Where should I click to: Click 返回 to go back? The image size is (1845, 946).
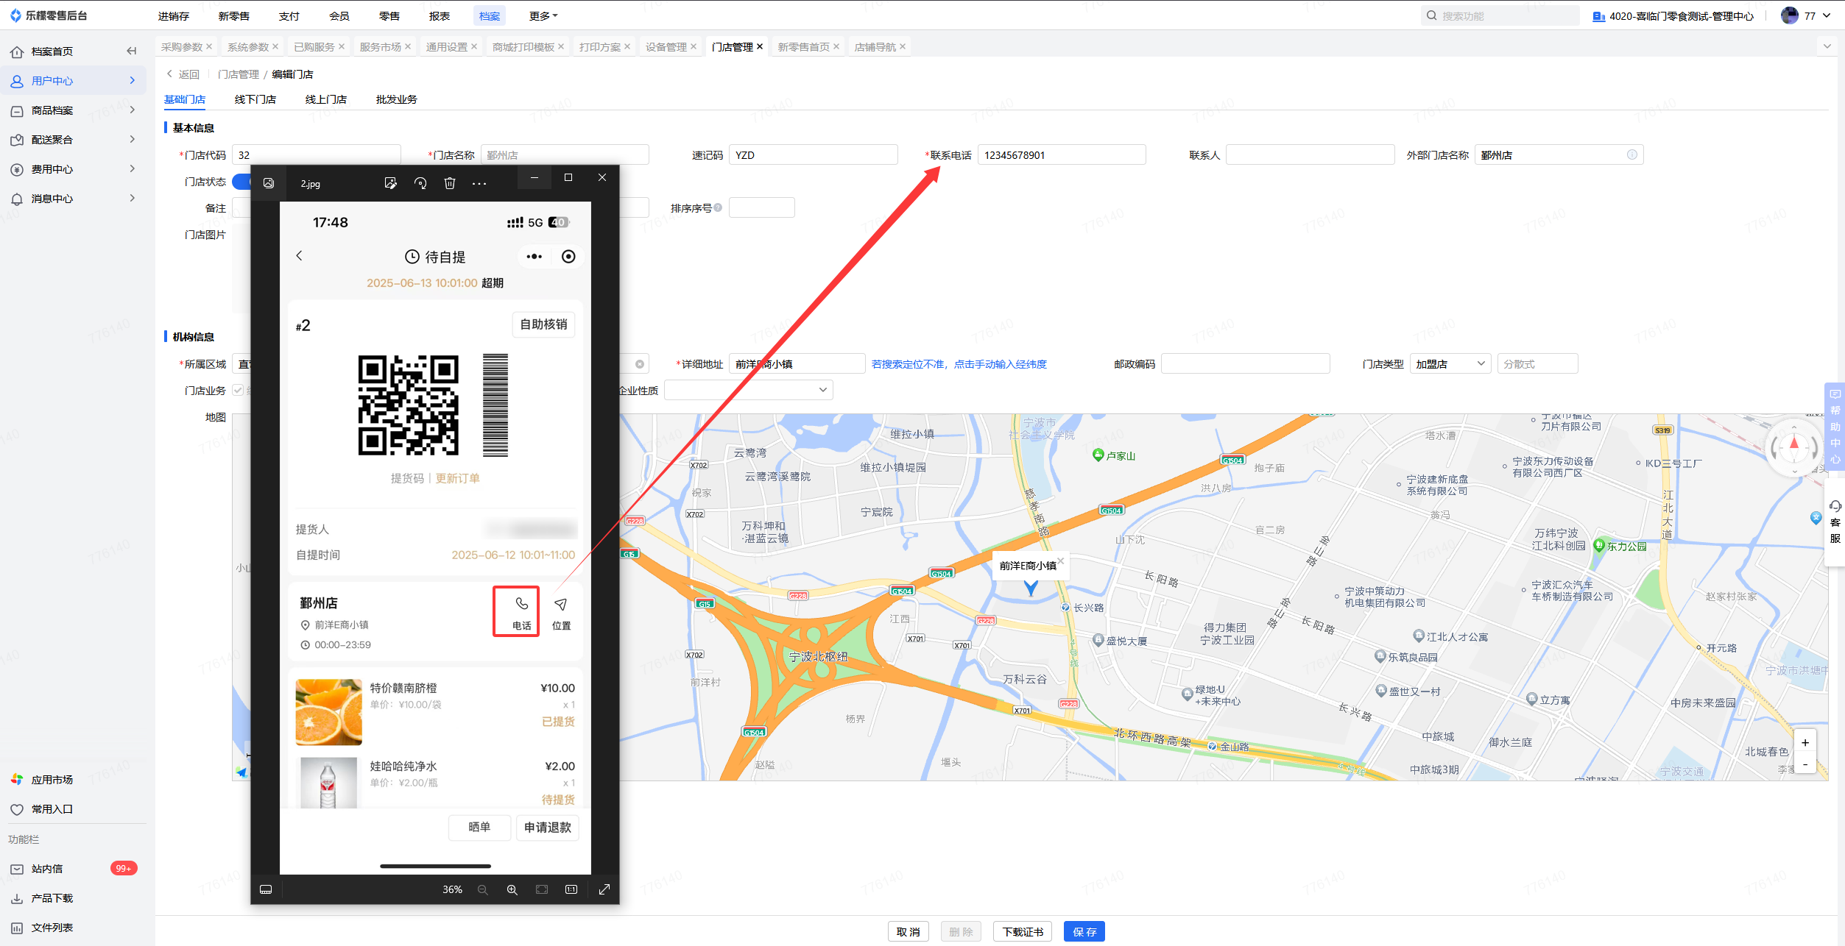[x=183, y=74]
